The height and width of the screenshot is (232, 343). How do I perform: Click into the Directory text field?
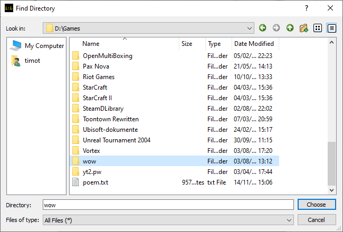tap(168, 205)
